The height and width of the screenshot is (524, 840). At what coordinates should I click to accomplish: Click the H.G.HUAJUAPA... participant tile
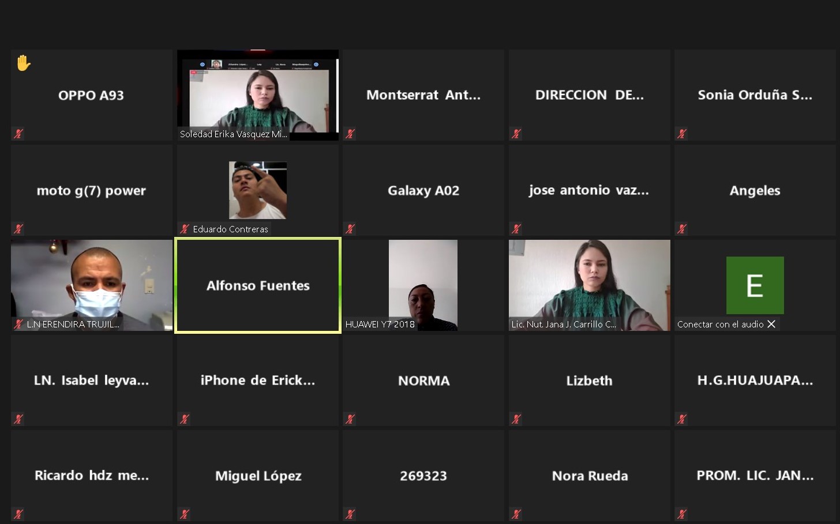click(755, 380)
